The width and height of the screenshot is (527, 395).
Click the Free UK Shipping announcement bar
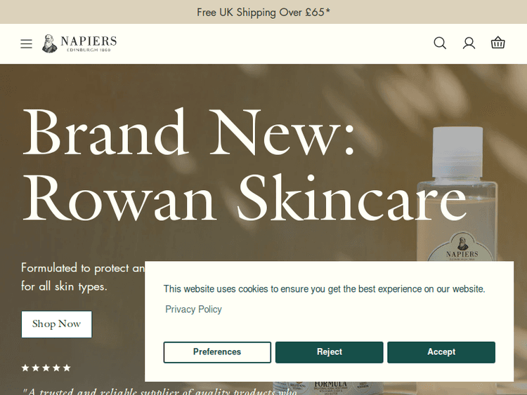coord(263,12)
